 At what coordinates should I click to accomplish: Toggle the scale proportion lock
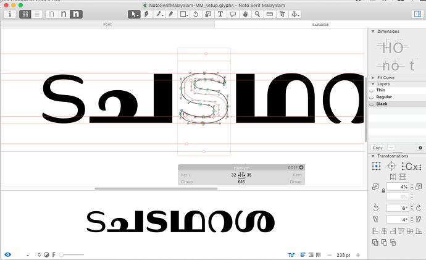point(383,190)
